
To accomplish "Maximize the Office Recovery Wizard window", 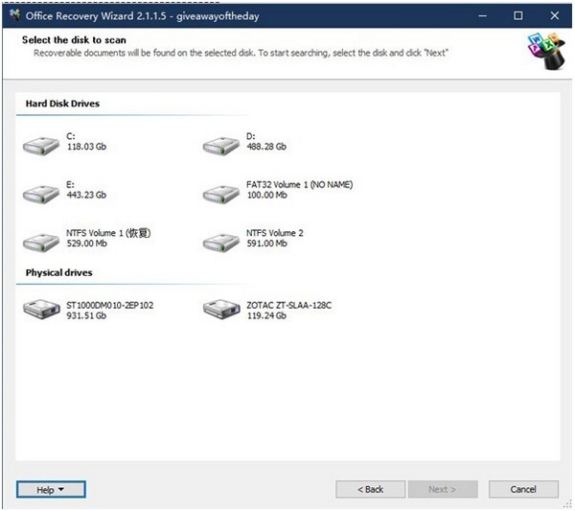I will coord(518,15).
